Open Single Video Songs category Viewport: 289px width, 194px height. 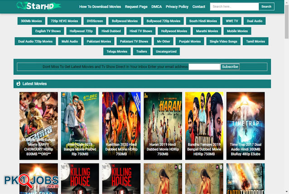[x=223, y=41]
